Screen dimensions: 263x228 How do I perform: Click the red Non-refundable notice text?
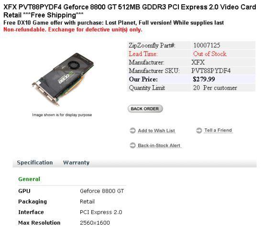pyautogui.click(x=73, y=30)
